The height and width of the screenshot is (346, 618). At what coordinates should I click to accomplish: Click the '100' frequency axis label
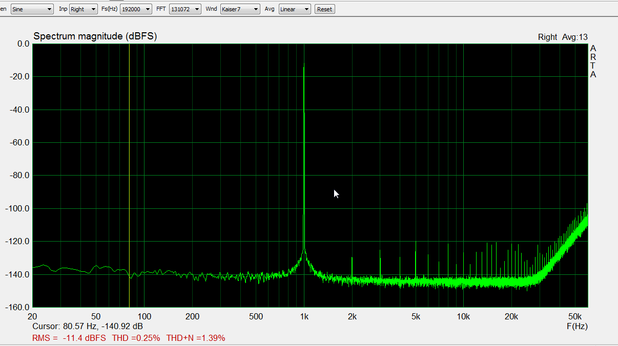tap(144, 316)
